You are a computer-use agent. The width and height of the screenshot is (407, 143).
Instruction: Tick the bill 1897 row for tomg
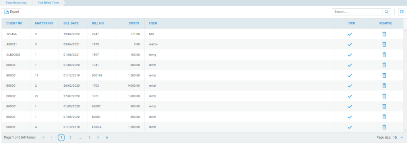[x=350, y=55]
